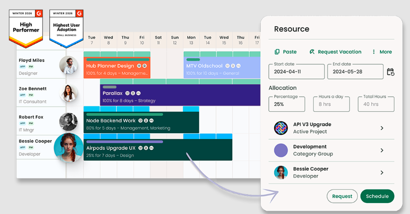Click the repeat icon on MTV Oldschool booking

238,66
